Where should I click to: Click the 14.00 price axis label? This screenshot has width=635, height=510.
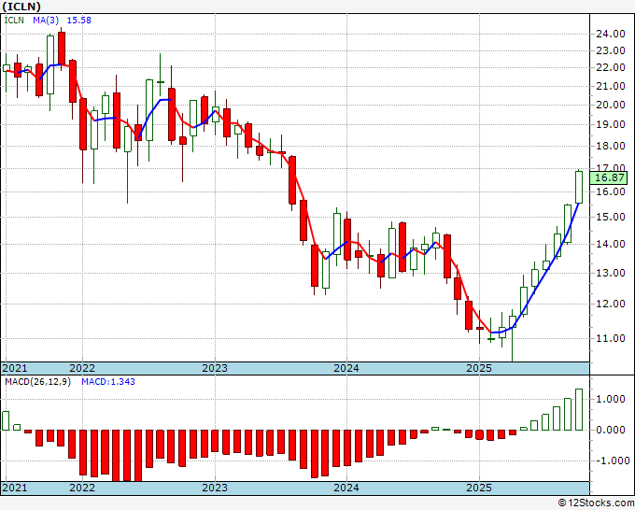point(611,244)
